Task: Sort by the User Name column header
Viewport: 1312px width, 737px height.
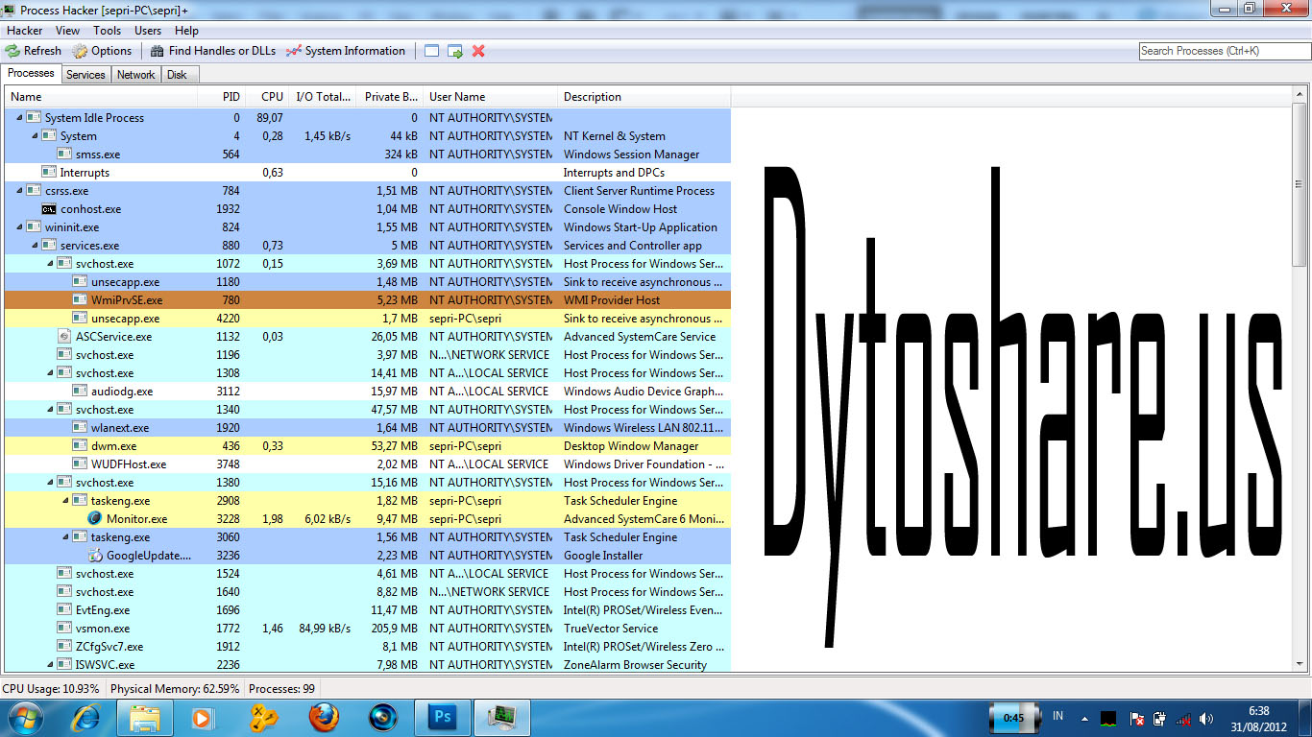Action: (491, 97)
